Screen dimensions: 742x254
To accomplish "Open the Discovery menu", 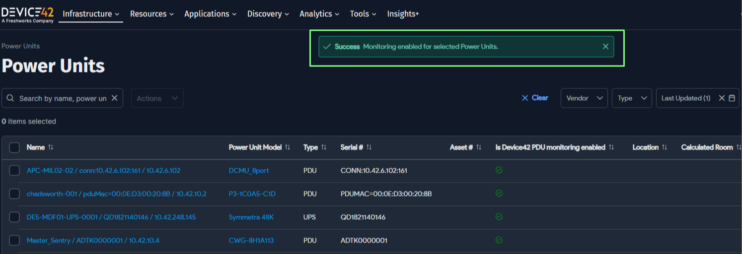I will 268,14.
